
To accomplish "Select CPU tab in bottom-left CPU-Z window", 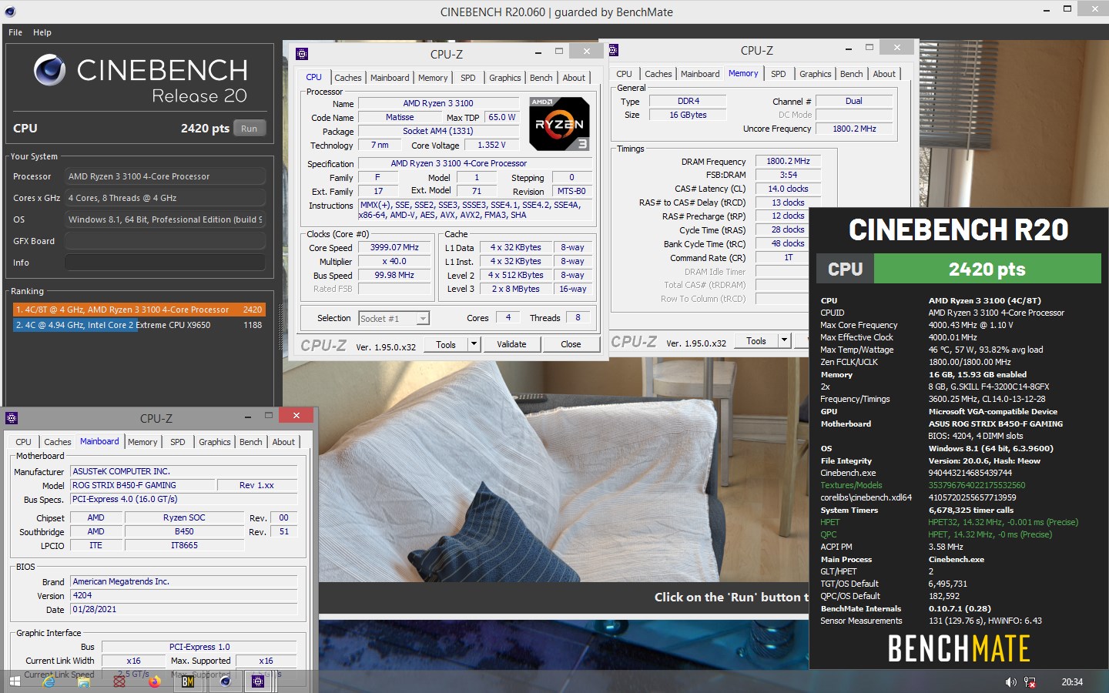I will click(24, 442).
